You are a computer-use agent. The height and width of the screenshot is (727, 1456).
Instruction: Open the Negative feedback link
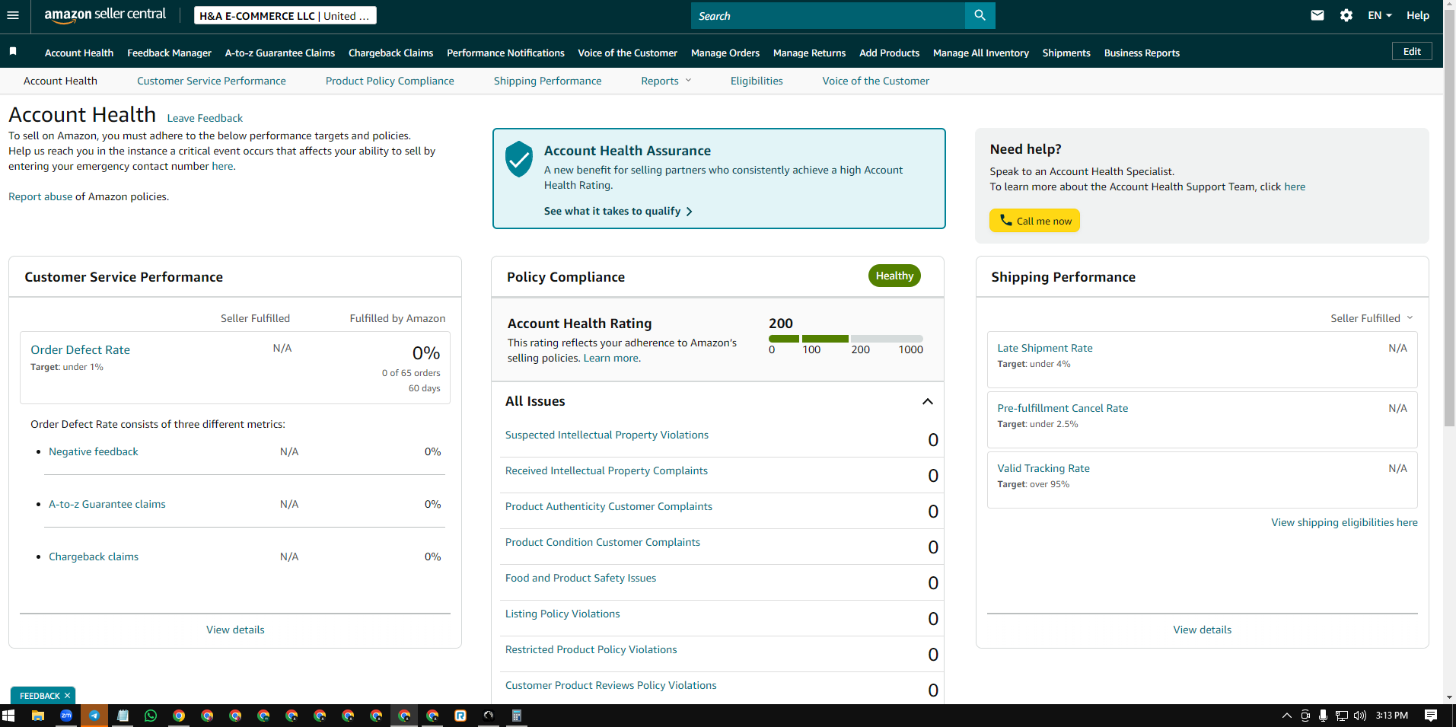pyautogui.click(x=94, y=451)
